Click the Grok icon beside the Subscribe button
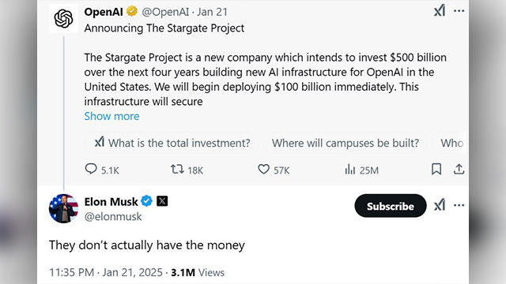Image resolution: width=506 pixels, height=284 pixels. (x=440, y=205)
